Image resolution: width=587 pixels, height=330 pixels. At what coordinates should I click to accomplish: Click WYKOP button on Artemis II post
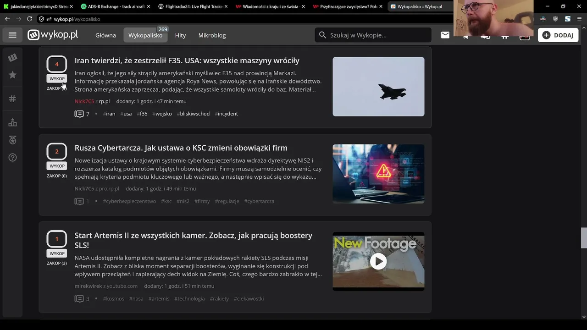[x=57, y=253]
